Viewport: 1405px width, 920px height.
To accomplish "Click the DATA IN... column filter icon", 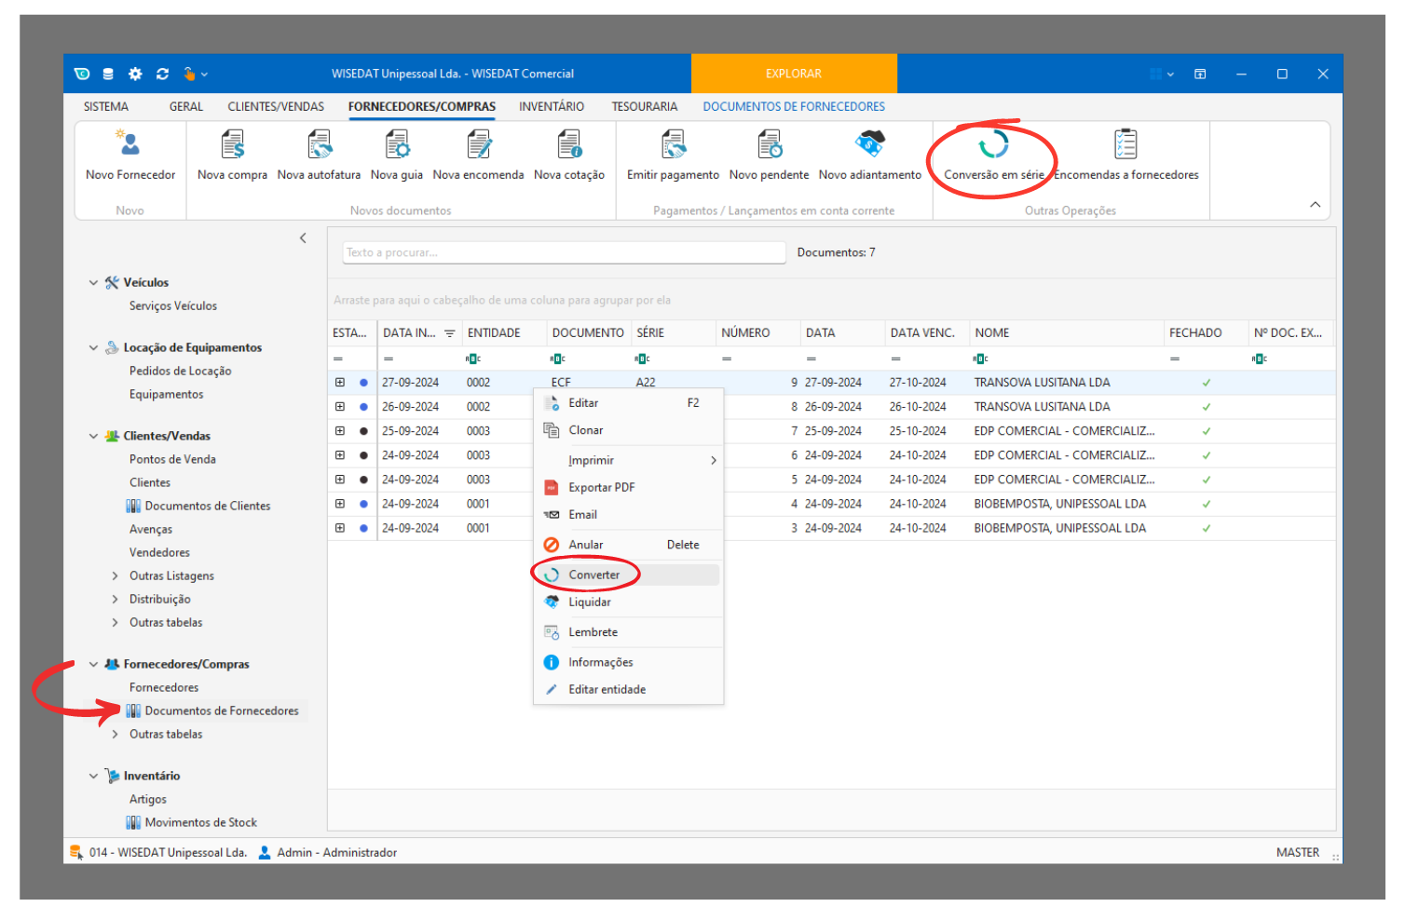I will [450, 333].
